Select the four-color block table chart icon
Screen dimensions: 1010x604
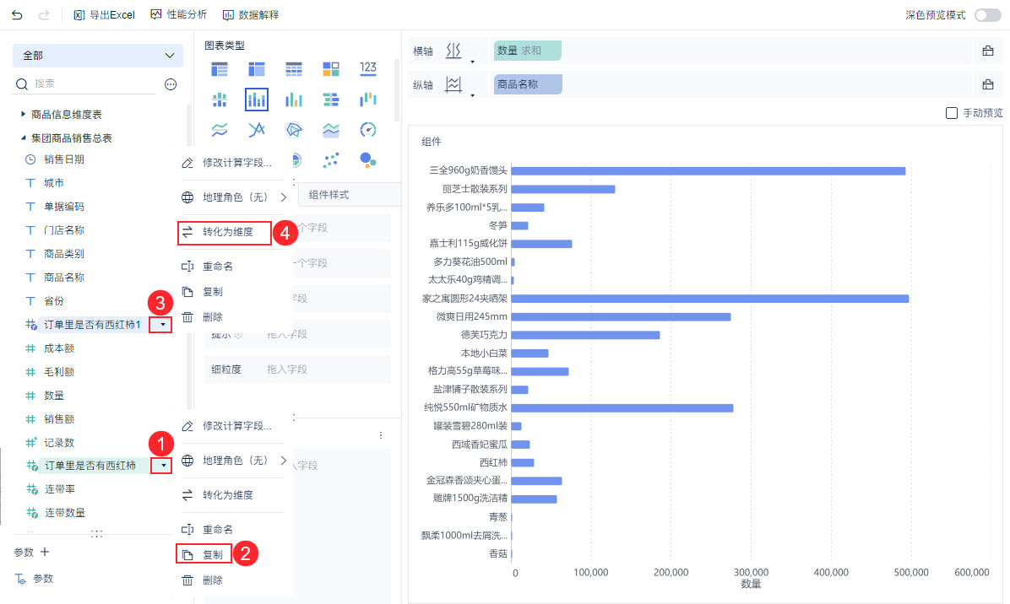click(x=331, y=69)
